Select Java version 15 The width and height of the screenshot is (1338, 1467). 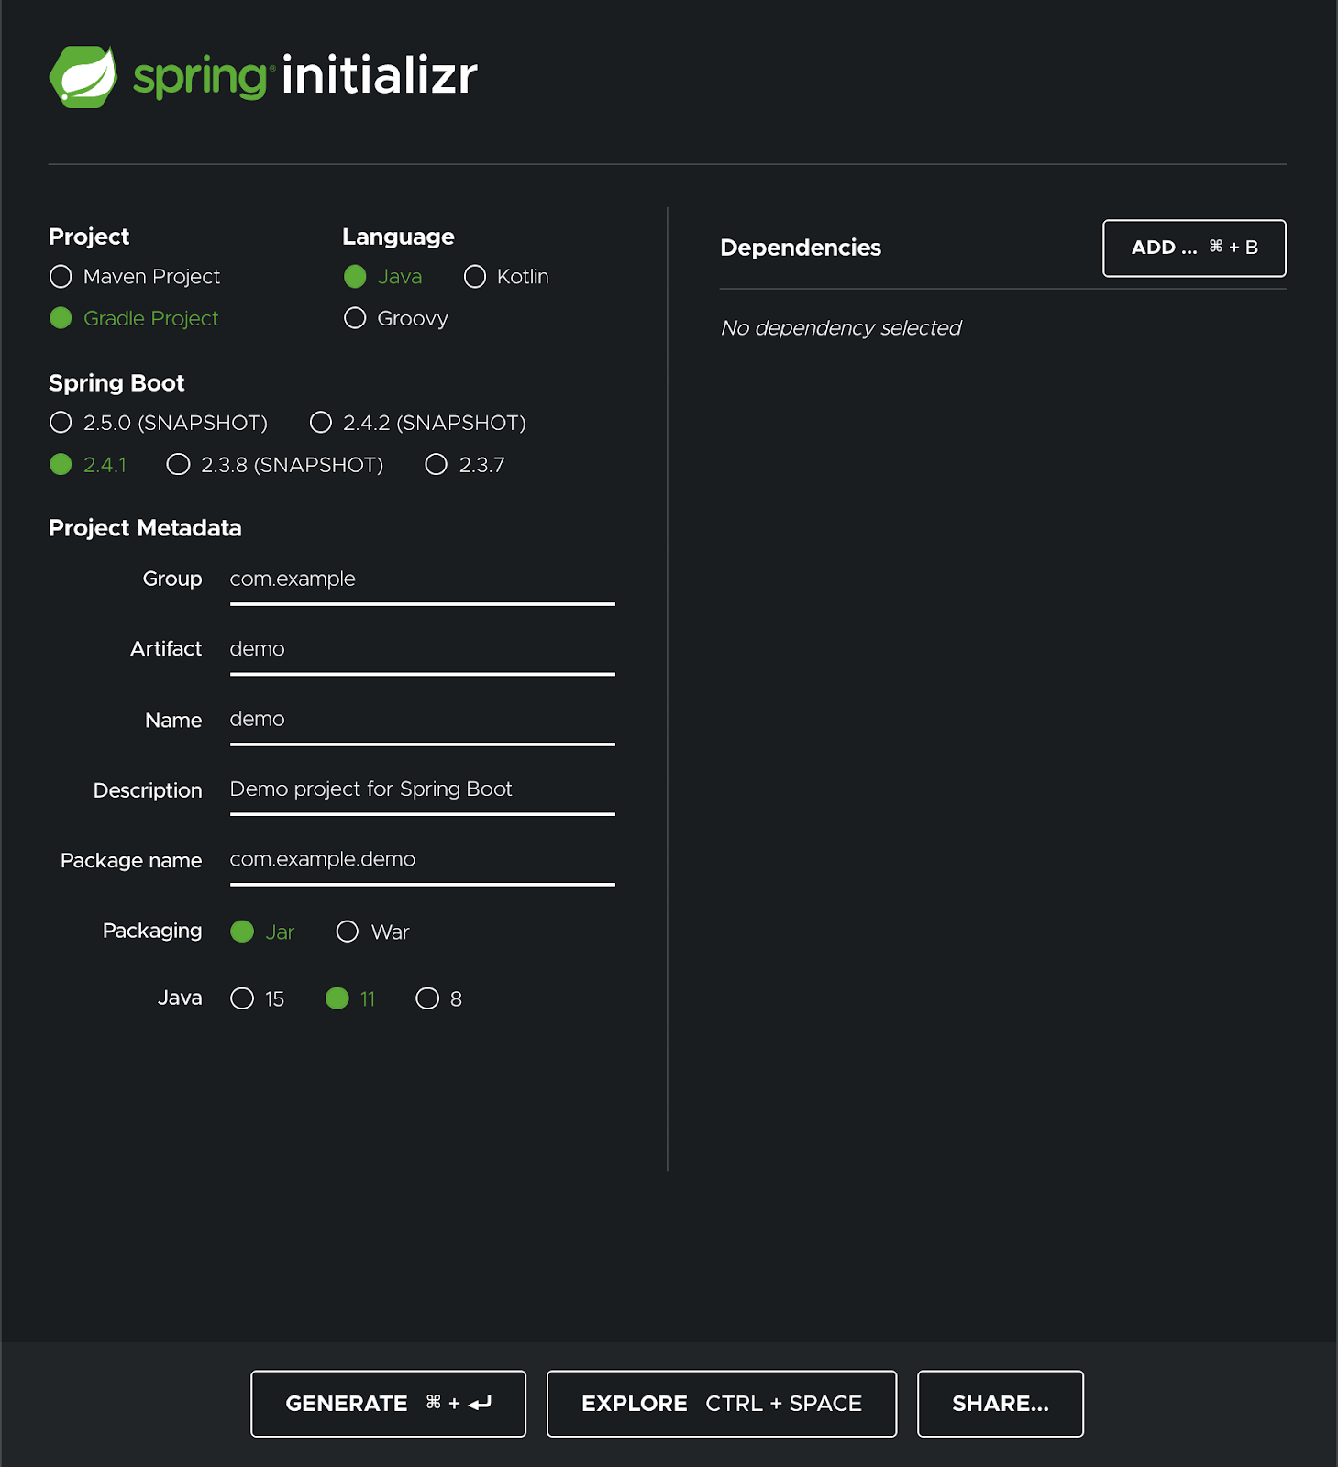[x=242, y=998]
